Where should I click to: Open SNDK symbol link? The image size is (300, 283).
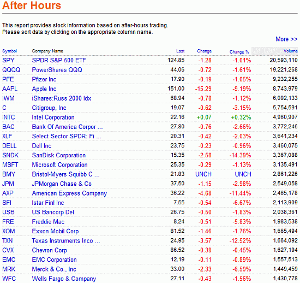[x=10, y=155]
